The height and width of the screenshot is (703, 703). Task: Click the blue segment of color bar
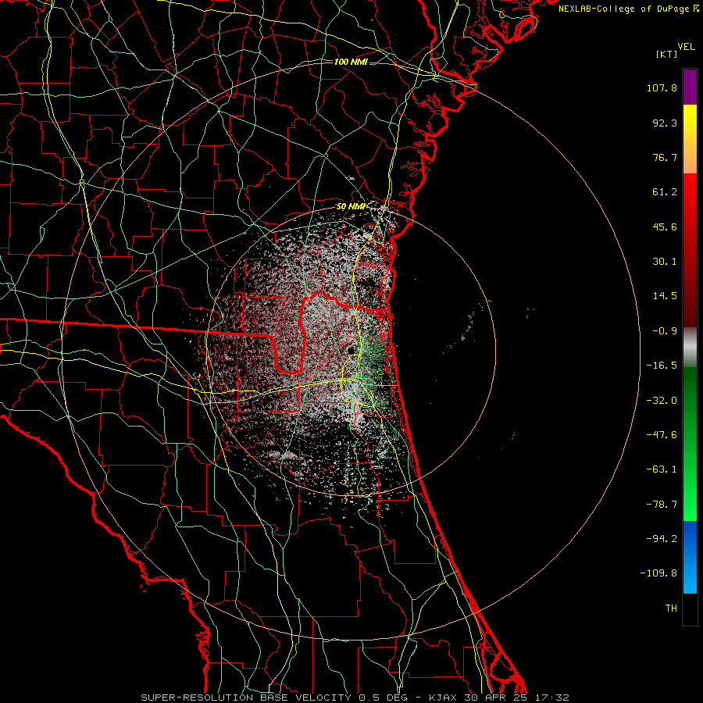click(690, 557)
